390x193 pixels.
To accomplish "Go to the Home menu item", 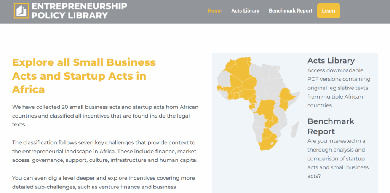I will (x=214, y=11).
